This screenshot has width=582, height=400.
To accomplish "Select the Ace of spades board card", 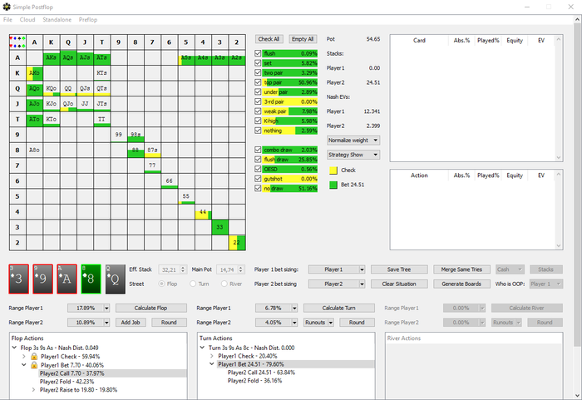I will 67,279.
